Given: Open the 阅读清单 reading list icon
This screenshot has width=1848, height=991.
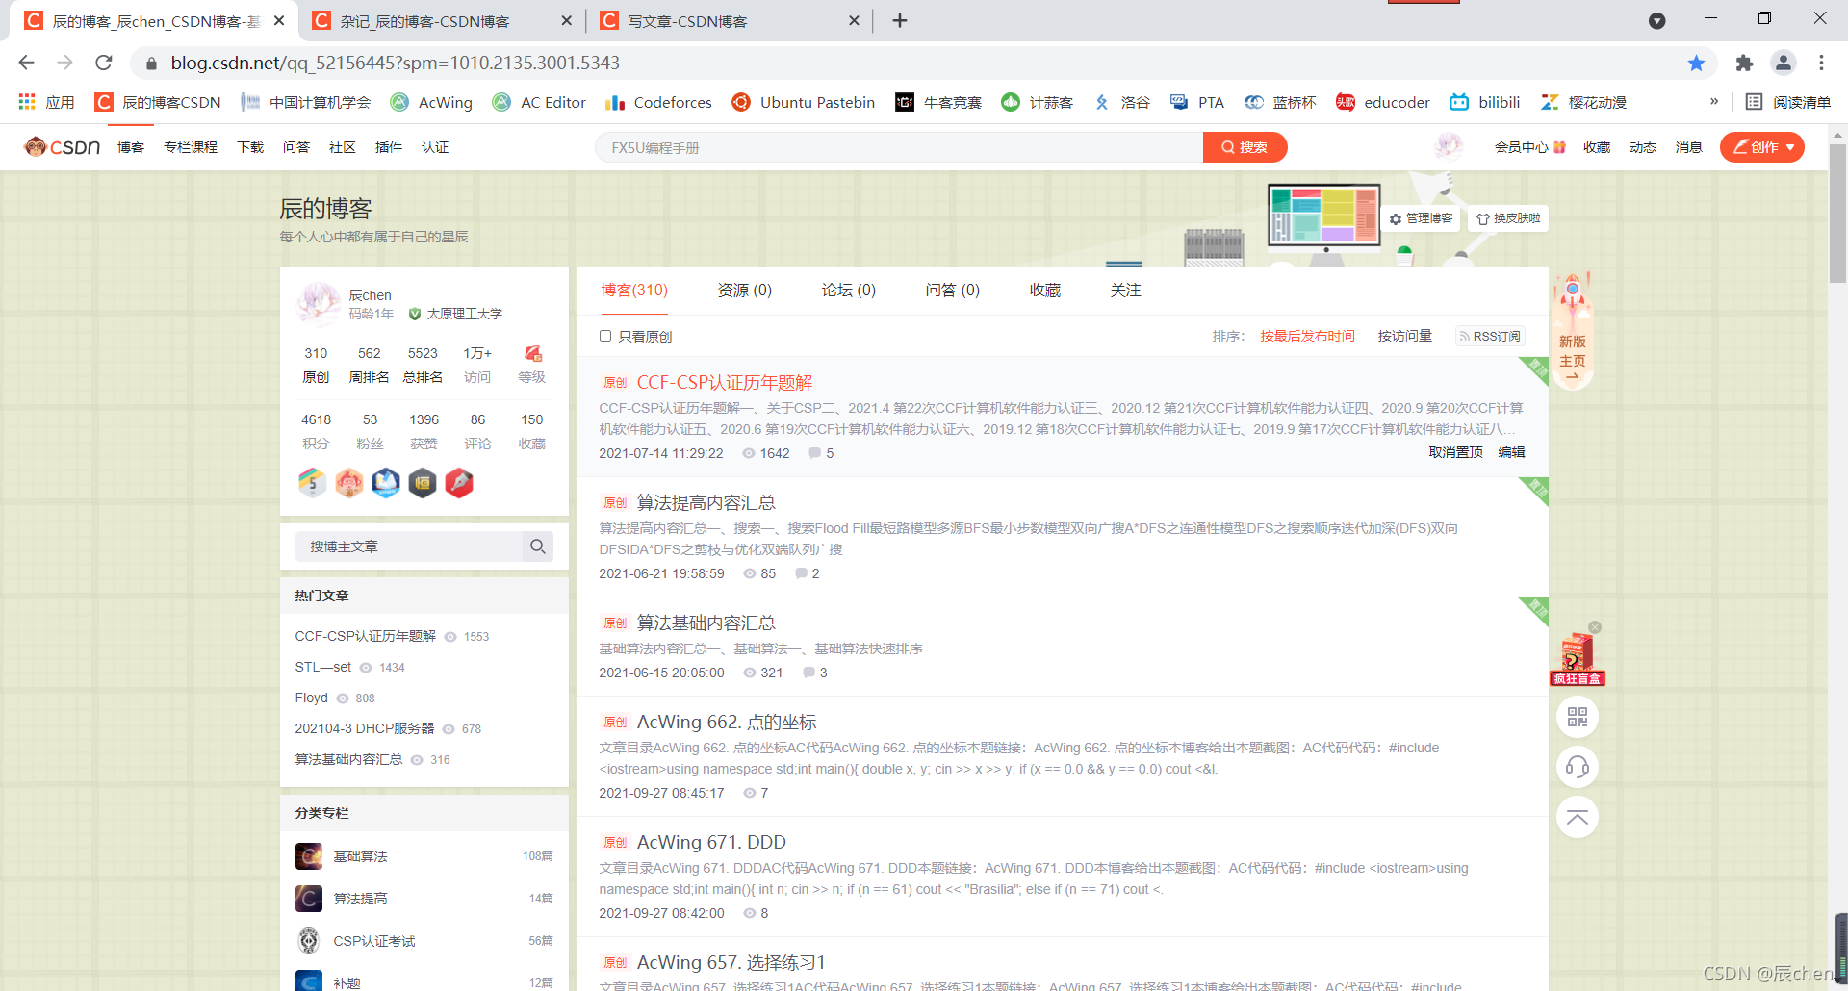Looking at the screenshot, I should click(1755, 102).
